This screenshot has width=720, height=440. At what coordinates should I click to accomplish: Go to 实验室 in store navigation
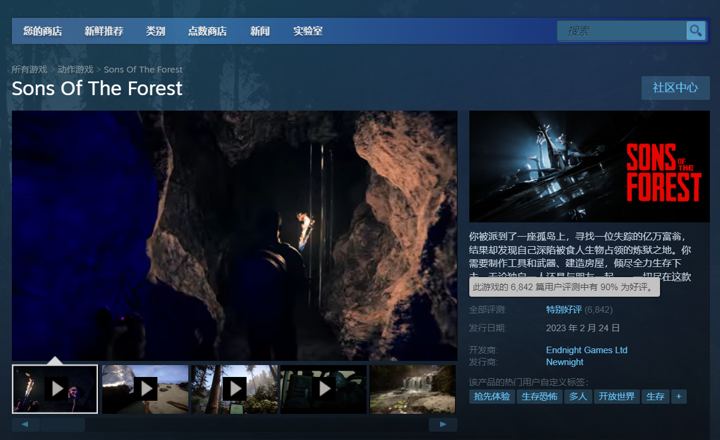pyautogui.click(x=308, y=31)
